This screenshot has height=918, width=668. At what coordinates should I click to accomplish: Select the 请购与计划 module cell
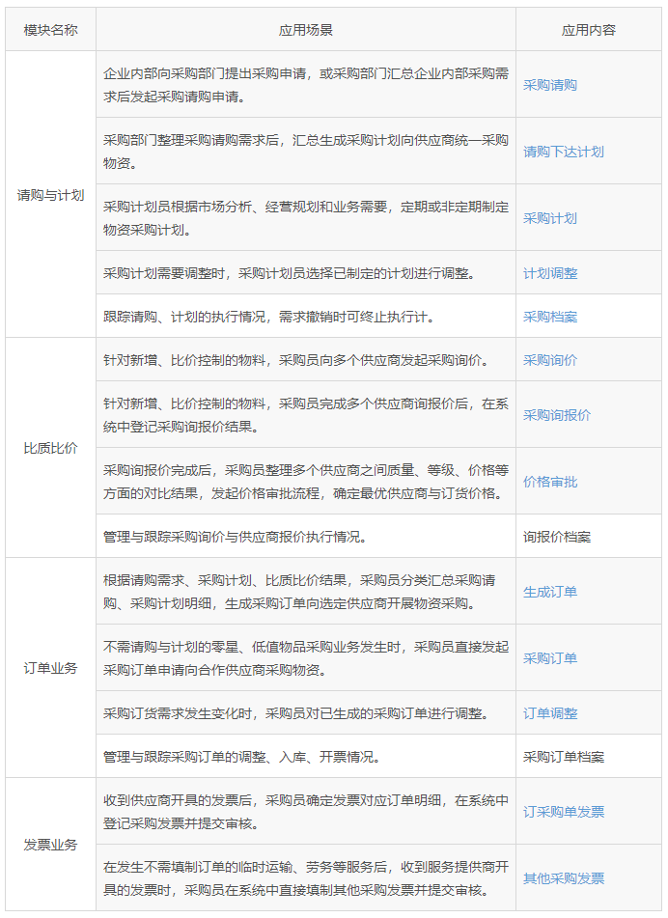(x=50, y=195)
